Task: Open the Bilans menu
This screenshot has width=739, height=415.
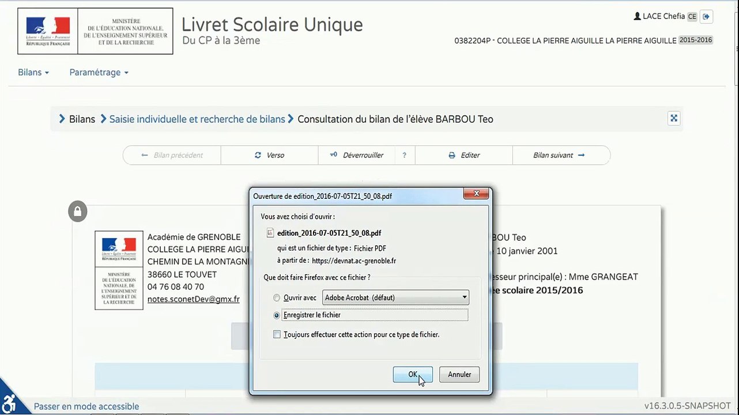Action: click(33, 73)
